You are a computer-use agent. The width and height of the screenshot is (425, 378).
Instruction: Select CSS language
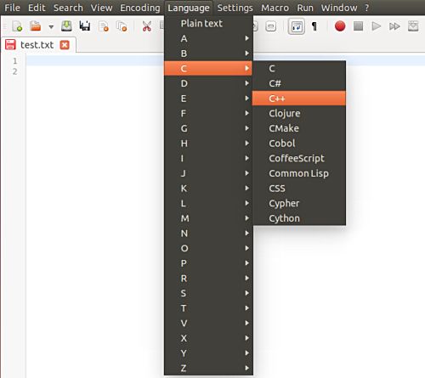tap(299, 189)
